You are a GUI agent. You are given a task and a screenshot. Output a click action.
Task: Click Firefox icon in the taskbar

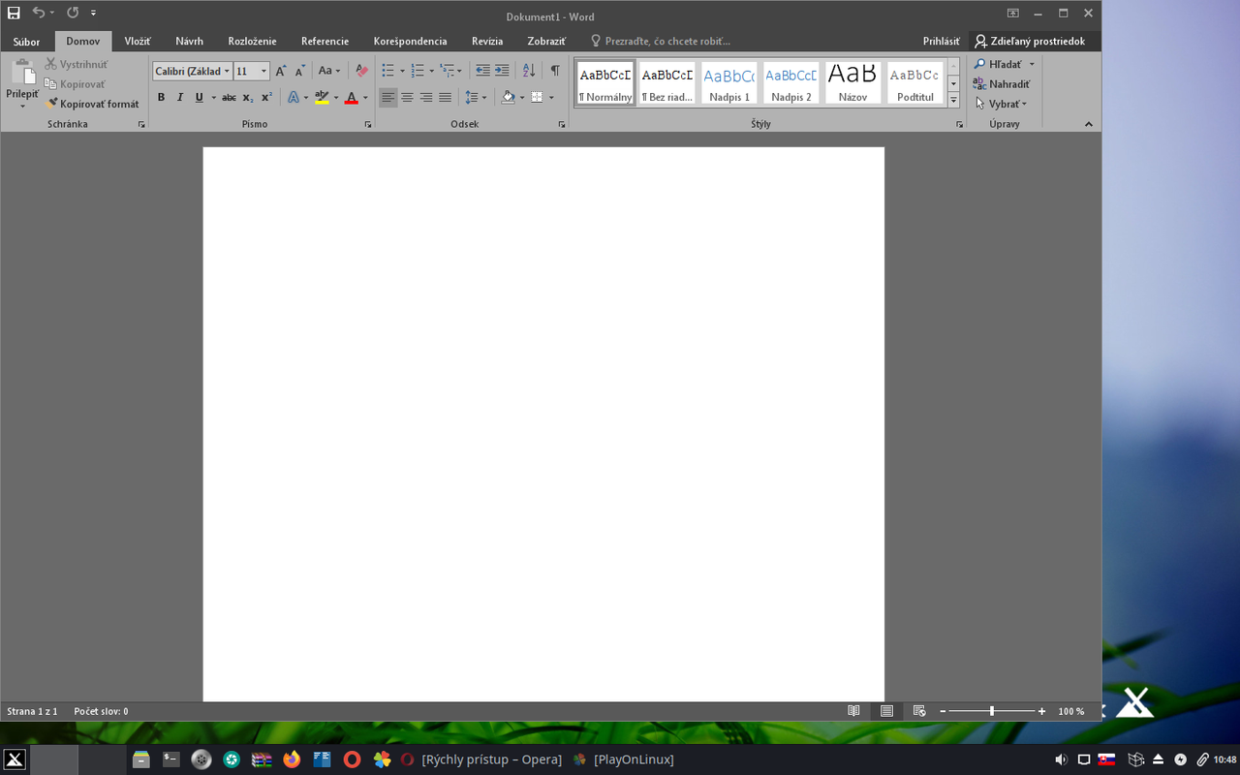coord(292,759)
